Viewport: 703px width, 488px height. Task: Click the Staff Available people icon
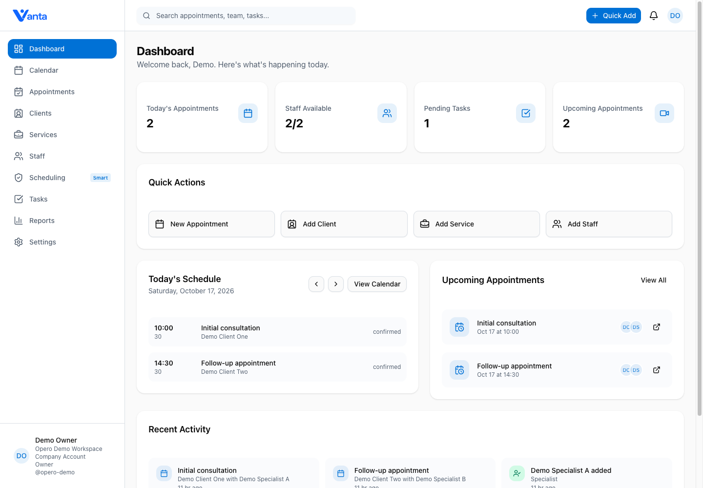(387, 113)
